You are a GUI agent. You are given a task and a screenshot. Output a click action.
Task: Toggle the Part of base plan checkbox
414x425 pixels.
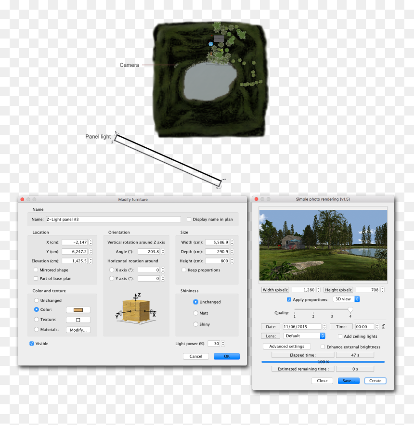[x=36, y=278]
